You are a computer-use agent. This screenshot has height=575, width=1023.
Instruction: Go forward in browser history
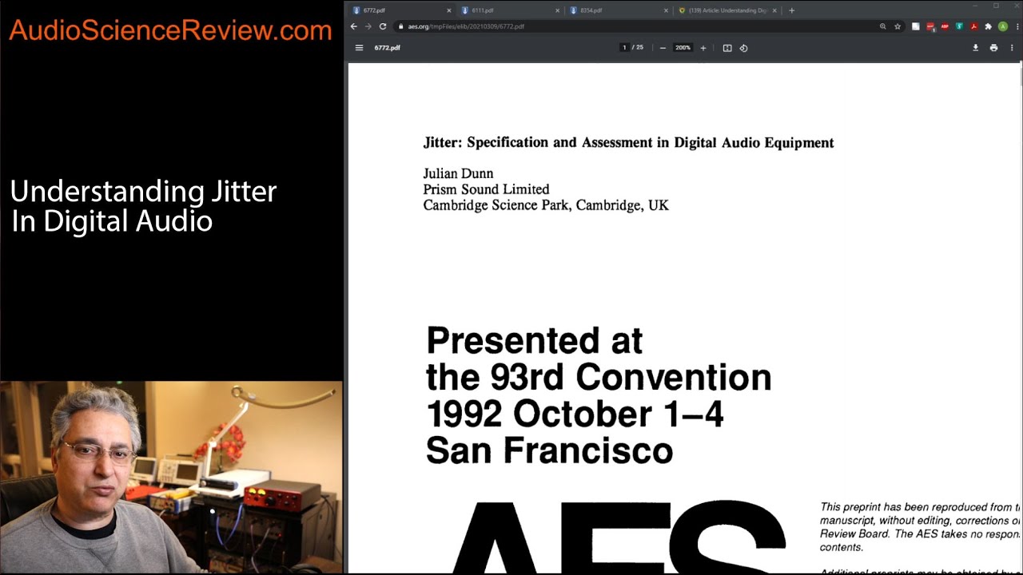point(368,26)
